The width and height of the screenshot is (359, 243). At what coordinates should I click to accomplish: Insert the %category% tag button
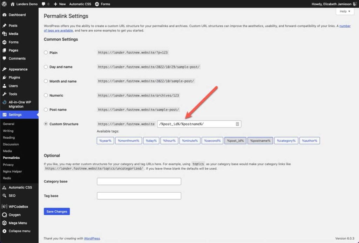tap(286, 141)
